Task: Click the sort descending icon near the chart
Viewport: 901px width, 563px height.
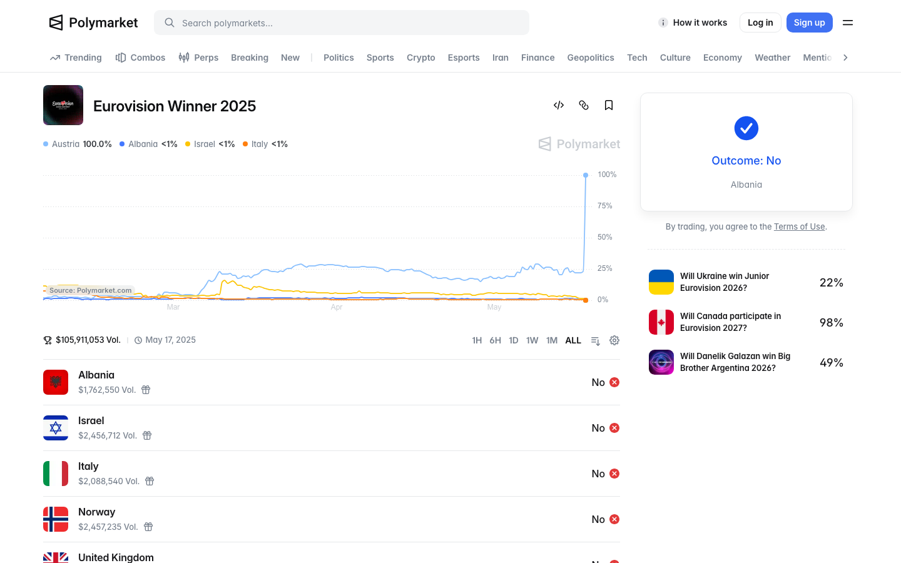Action: [596, 340]
